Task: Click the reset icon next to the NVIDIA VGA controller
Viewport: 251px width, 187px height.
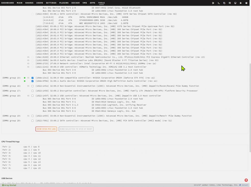Action: pos(28,78)
